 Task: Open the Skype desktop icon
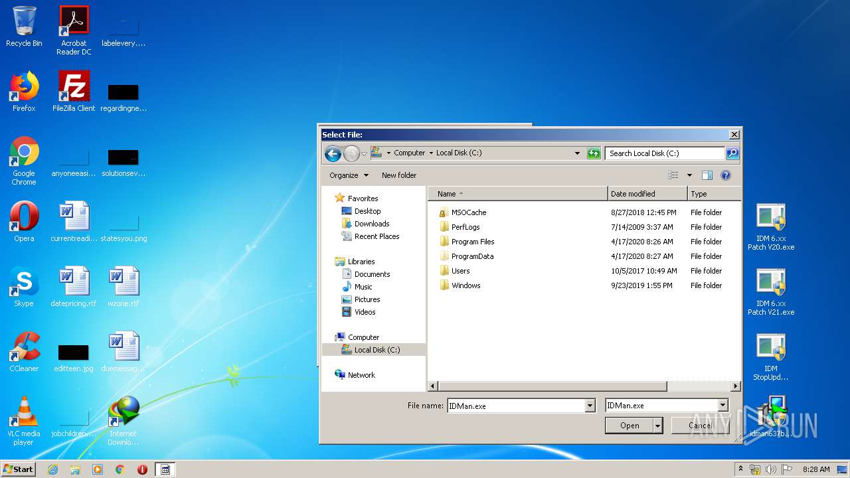pyautogui.click(x=24, y=287)
